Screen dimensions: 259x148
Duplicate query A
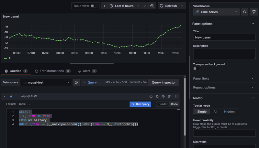[157, 96]
